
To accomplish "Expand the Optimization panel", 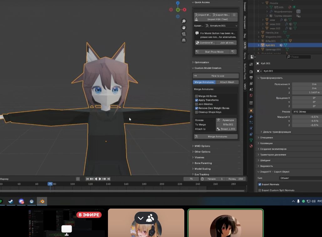I will (202, 62).
